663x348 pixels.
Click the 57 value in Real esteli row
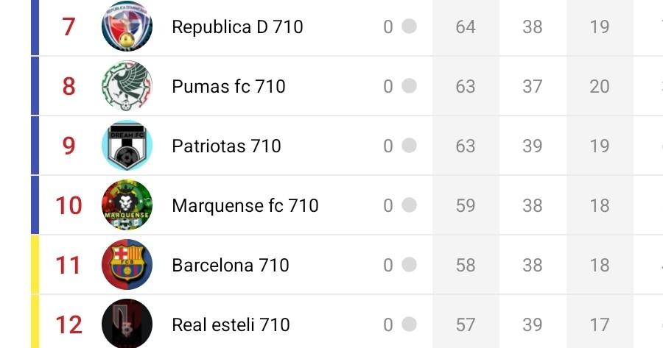[x=466, y=324]
